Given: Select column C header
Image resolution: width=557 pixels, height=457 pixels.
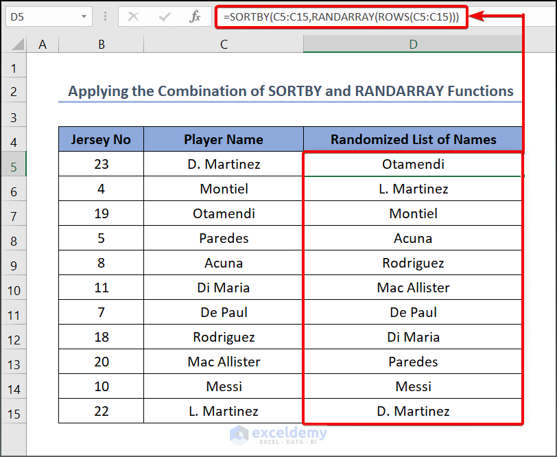Looking at the screenshot, I should [224, 45].
